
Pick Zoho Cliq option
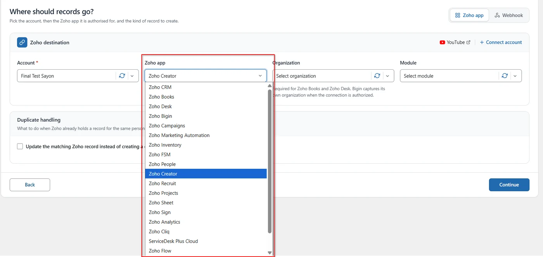point(206,231)
